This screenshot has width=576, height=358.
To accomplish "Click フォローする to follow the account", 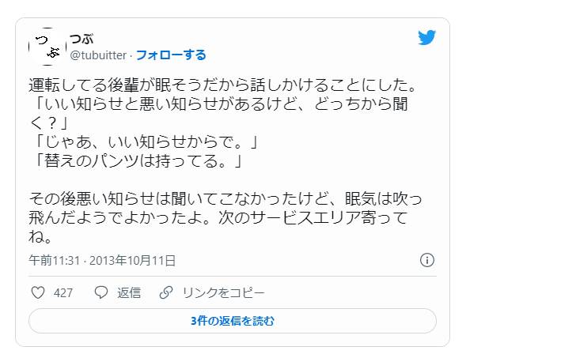I will [x=171, y=55].
